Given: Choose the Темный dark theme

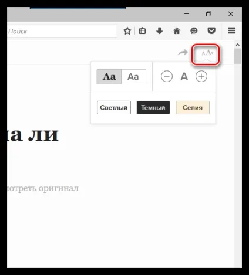Looking at the screenshot, I should coord(153,107).
